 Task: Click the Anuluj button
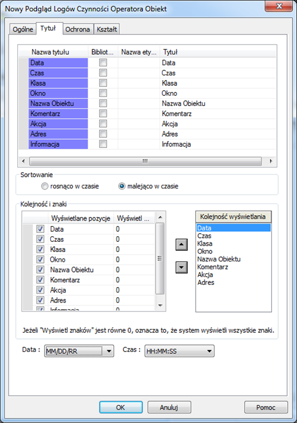[x=169, y=407]
